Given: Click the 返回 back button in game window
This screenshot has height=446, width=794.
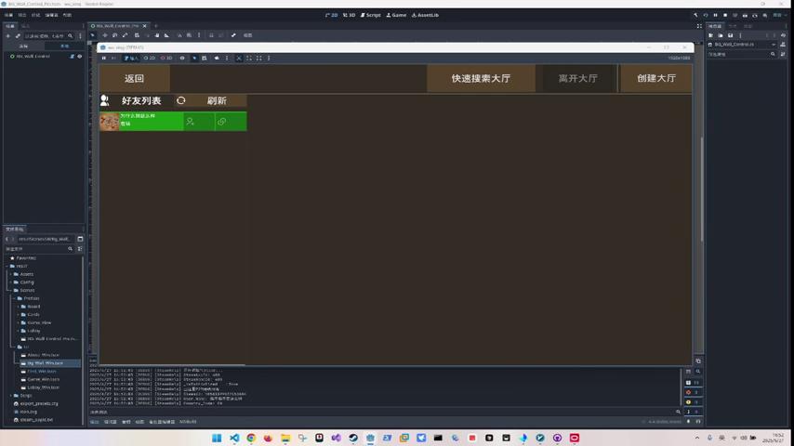Looking at the screenshot, I should [x=134, y=78].
